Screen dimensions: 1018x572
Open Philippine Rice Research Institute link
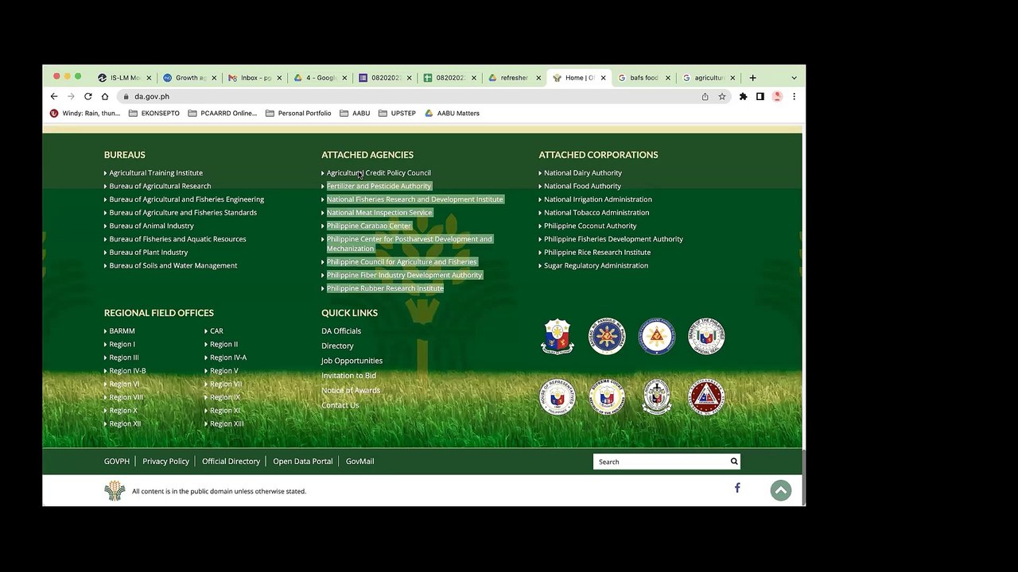click(597, 252)
